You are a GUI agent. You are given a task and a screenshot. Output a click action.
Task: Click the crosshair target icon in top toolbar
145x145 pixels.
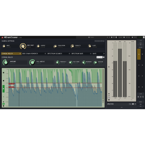[x=116, y=37]
